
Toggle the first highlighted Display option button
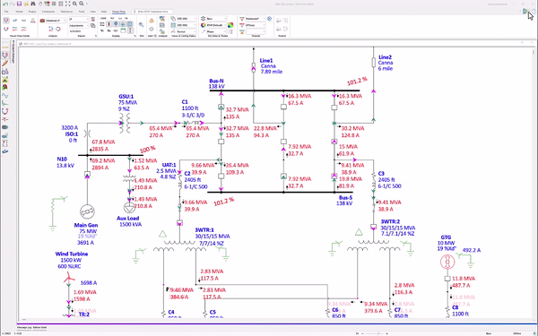click(x=109, y=24)
